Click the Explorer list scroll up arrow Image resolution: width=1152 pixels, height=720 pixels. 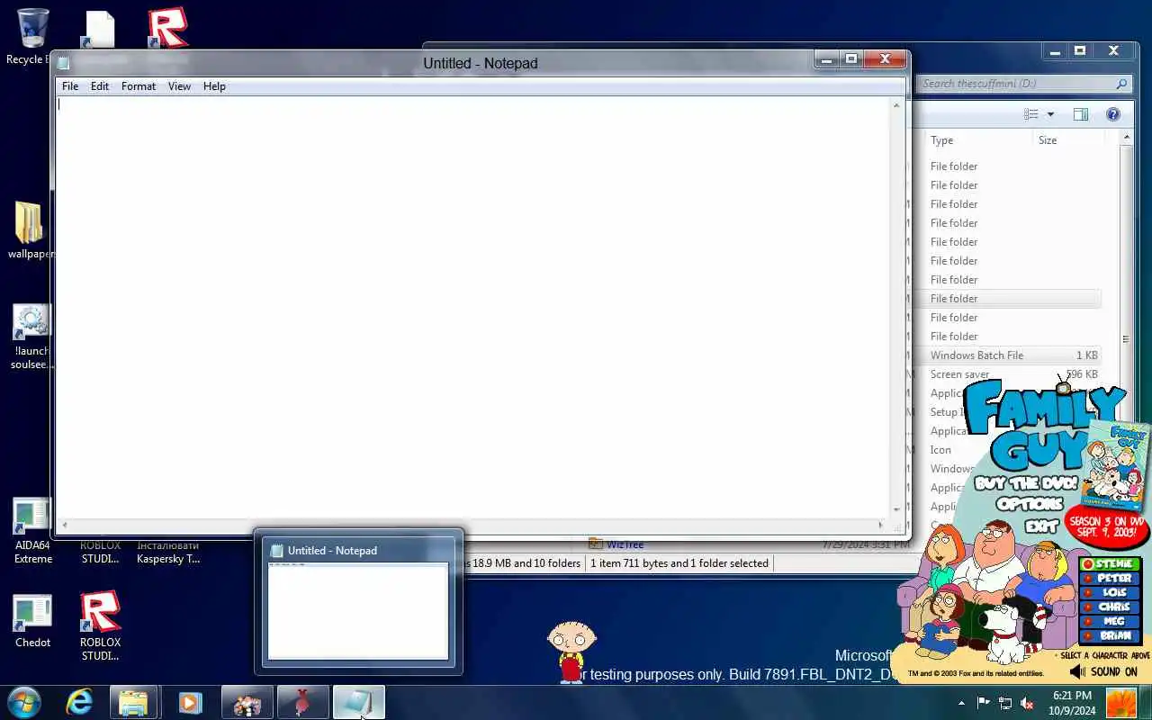coord(1126,138)
